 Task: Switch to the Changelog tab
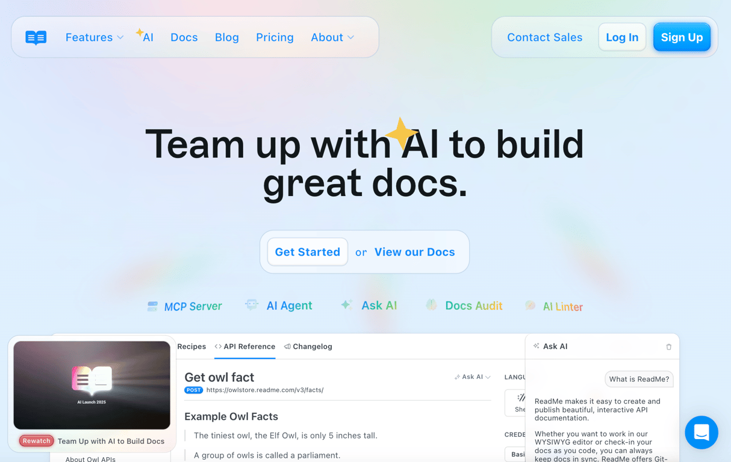coord(308,346)
